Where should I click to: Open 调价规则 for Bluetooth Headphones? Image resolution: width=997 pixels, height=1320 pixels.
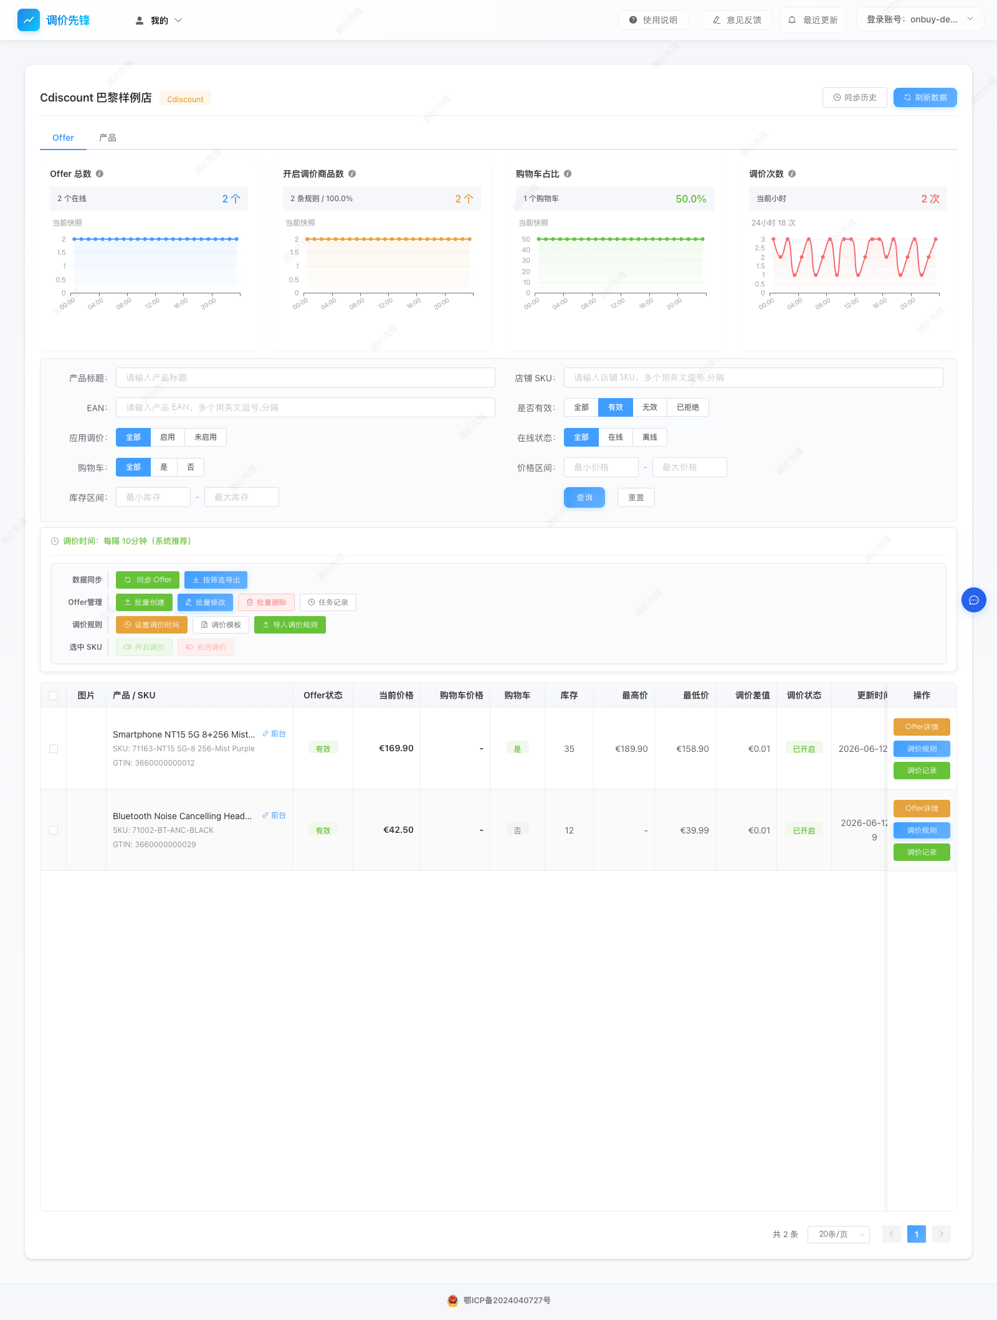(922, 830)
